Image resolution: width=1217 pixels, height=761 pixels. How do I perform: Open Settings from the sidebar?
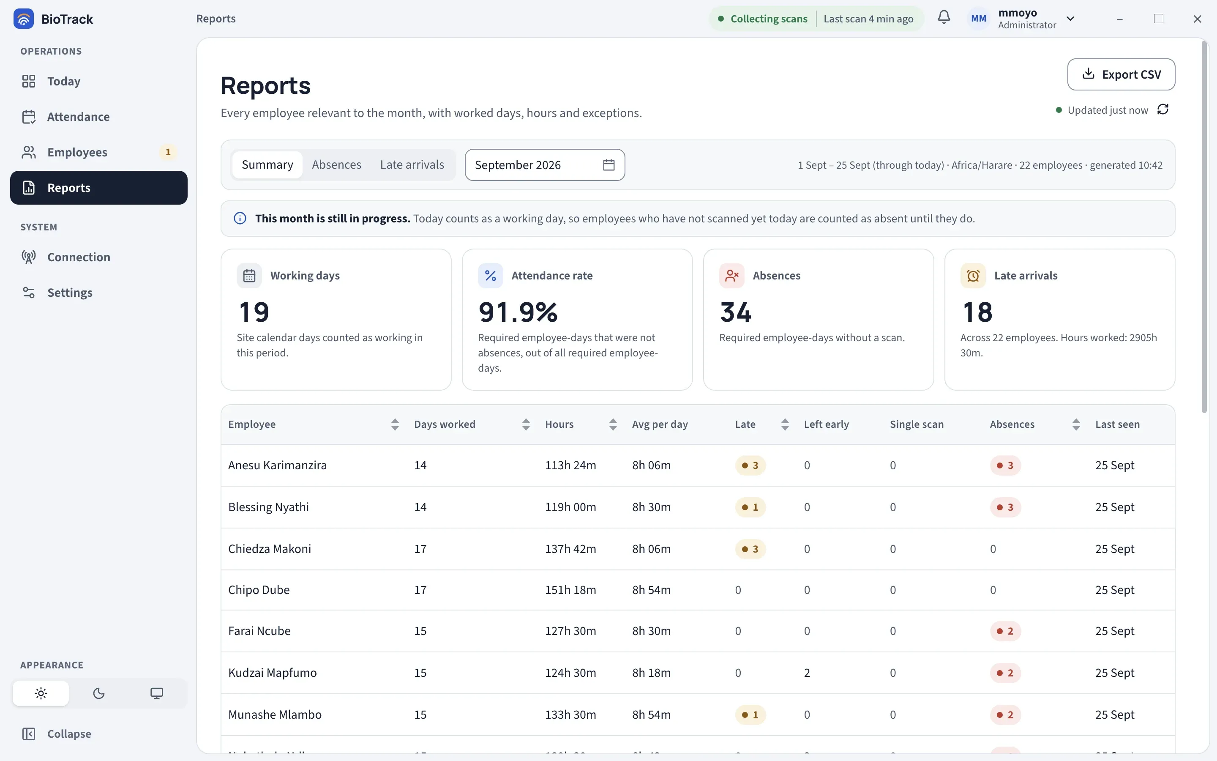click(x=98, y=293)
